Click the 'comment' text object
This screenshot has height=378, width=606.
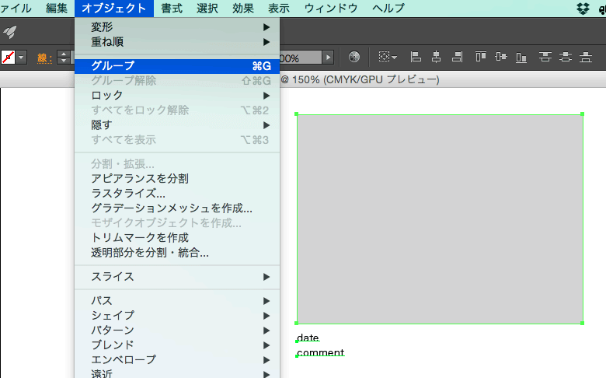tap(320, 352)
